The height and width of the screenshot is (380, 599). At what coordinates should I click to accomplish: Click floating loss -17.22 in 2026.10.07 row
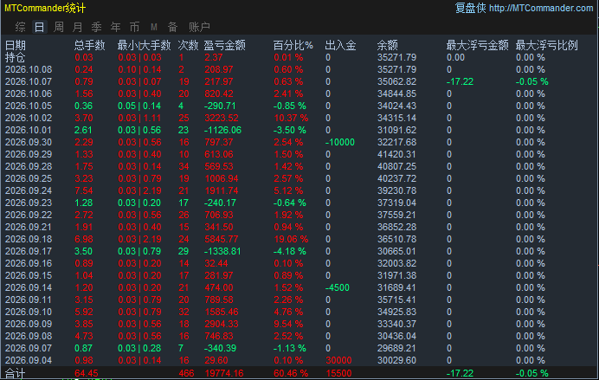pos(460,81)
